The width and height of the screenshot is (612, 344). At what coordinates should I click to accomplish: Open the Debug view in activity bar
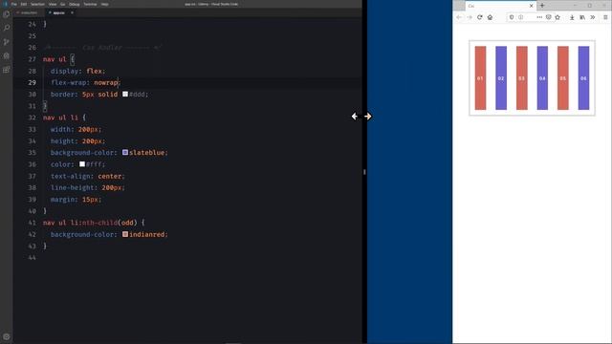click(x=7, y=55)
